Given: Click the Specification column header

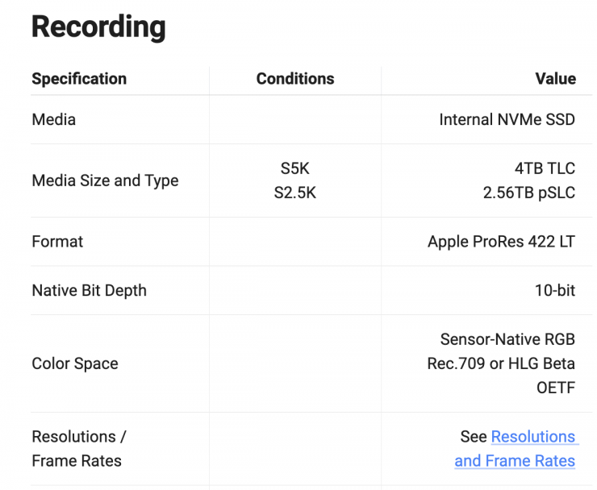Looking at the screenshot, I should point(79,79).
